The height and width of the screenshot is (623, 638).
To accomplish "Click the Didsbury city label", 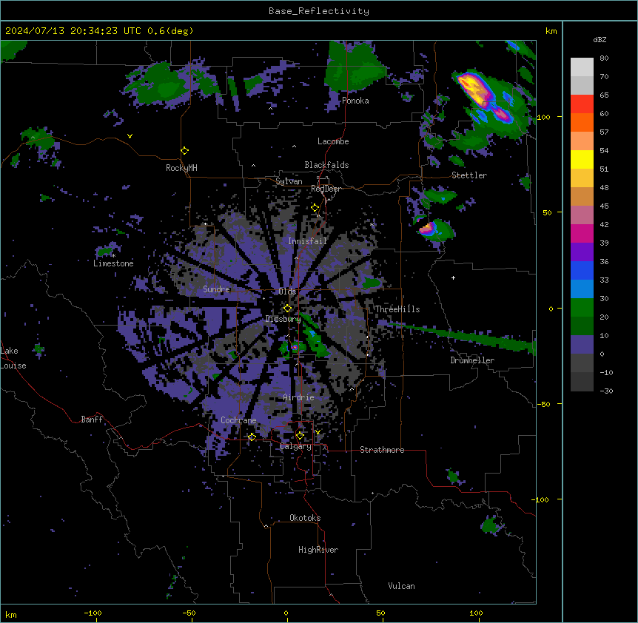I will 283,319.
